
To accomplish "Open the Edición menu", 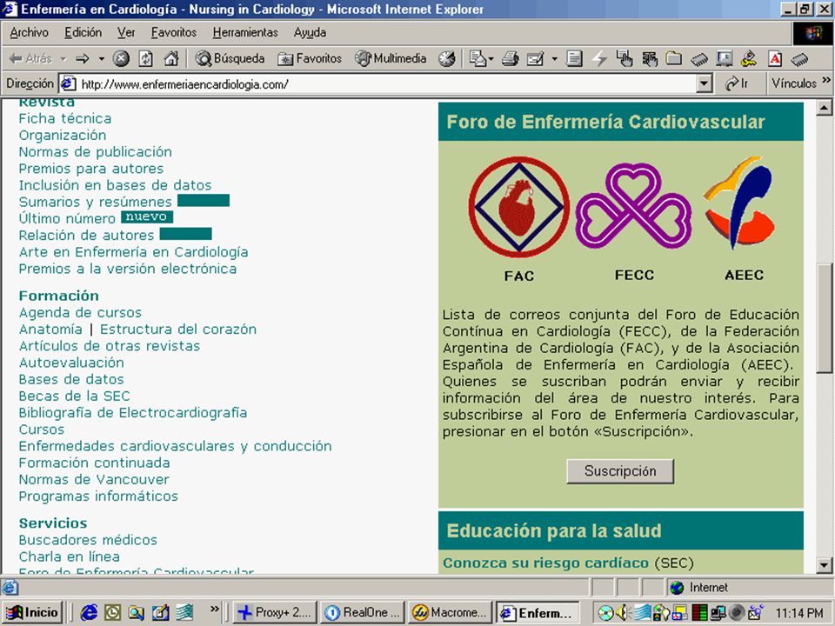I will click(83, 32).
